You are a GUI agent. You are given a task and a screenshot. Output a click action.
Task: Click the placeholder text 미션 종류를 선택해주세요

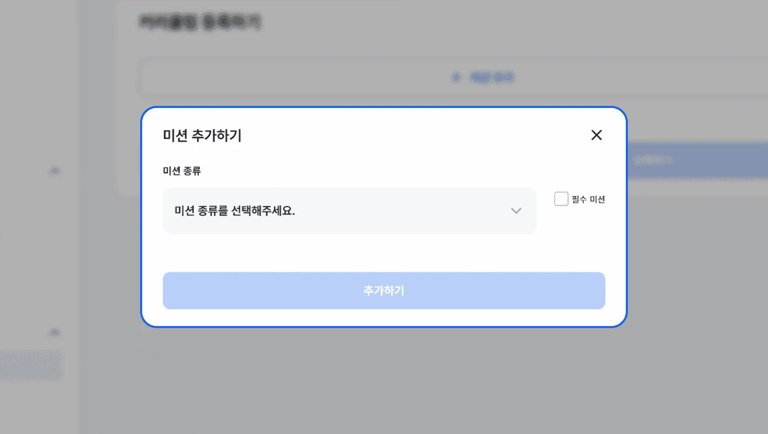(235, 211)
